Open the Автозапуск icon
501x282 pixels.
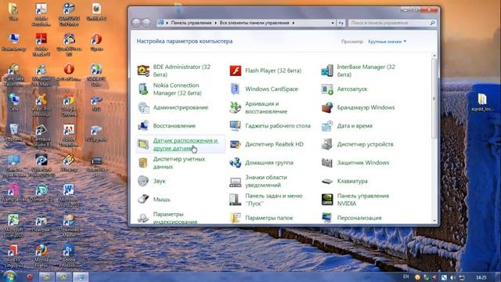point(327,89)
